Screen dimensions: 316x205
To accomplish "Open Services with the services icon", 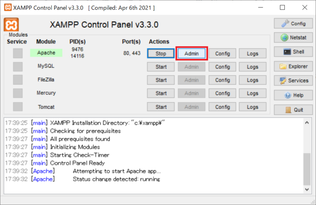I will click(293, 81).
